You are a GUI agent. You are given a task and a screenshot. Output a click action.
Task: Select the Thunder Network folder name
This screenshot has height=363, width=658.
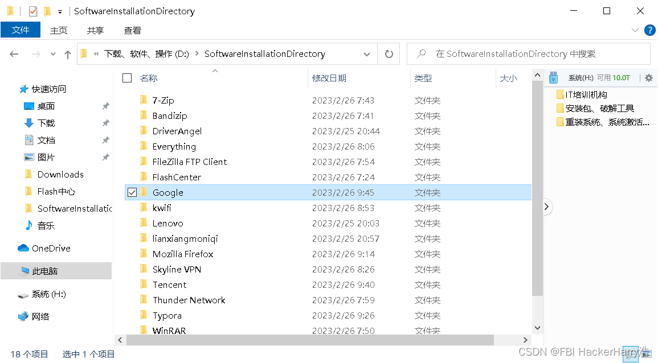click(x=189, y=300)
